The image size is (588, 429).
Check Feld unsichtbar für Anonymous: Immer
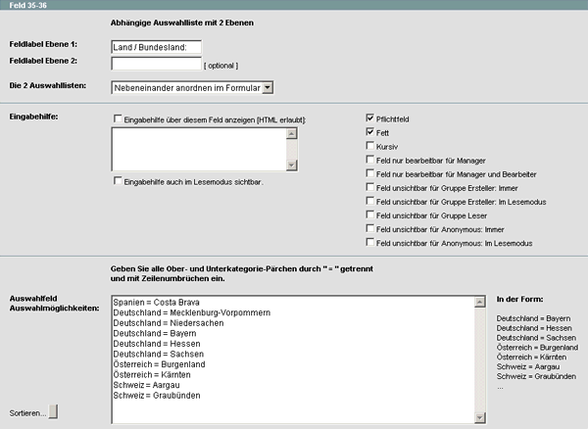(x=370, y=228)
